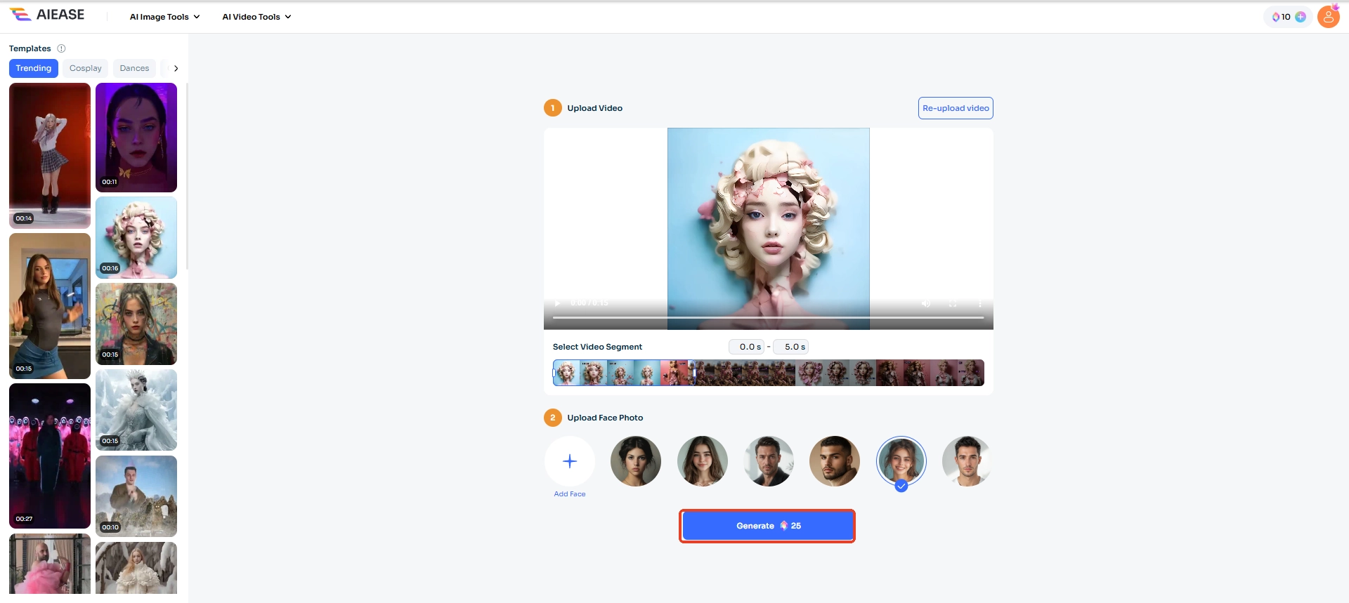Screen dimensions: 1349x603
Task: Play the uploaded video
Action: 558,303
